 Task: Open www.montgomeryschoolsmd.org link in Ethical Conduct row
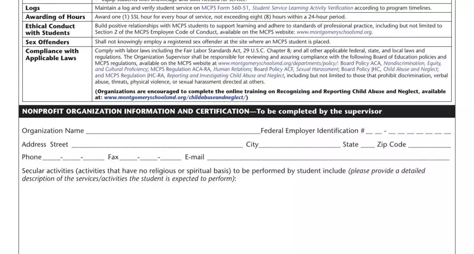(335, 32)
